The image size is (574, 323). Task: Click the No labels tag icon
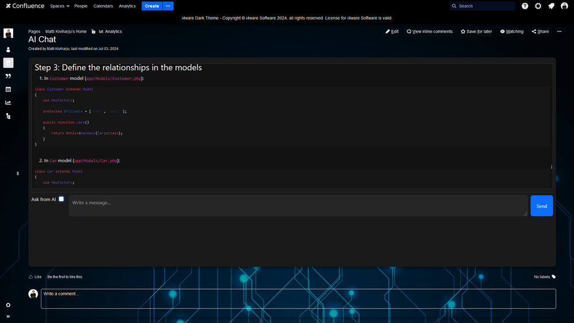(553, 277)
